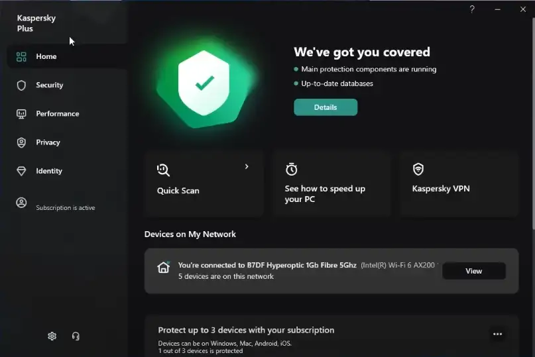Click the Subscription is active link
535x357 pixels.
(x=66, y=208)
